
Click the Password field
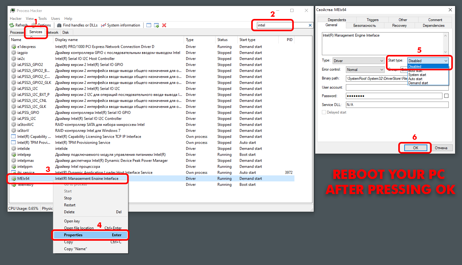click(394, 96)
